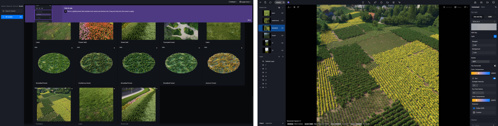The image size is (498, 126).
Task: Toggle Flip Horizontal option
Action: click(x=495, y=66)
